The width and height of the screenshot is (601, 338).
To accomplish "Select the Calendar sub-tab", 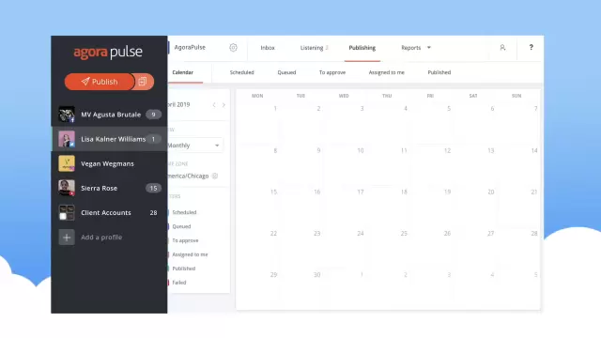I will click(183, 72).
